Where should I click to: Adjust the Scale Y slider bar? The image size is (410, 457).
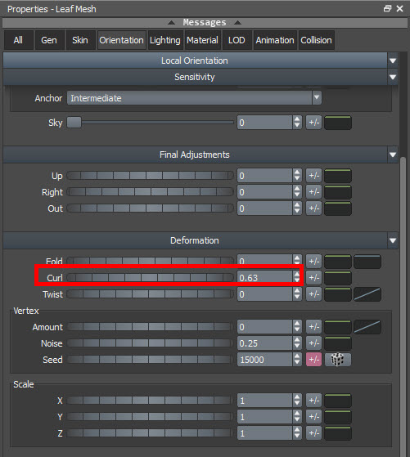(150, 417)
